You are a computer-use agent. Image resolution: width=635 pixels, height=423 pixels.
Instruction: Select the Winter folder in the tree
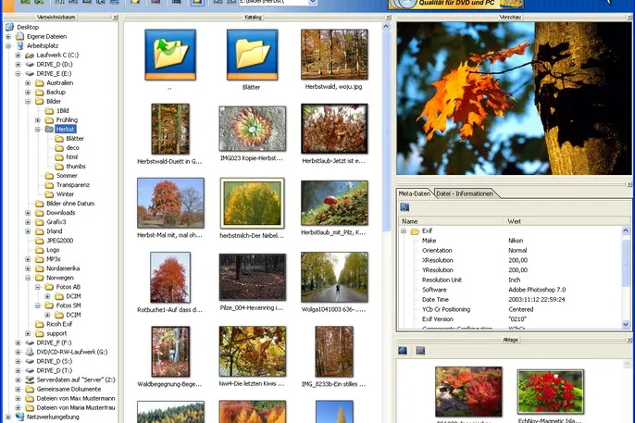coord(65,194)
